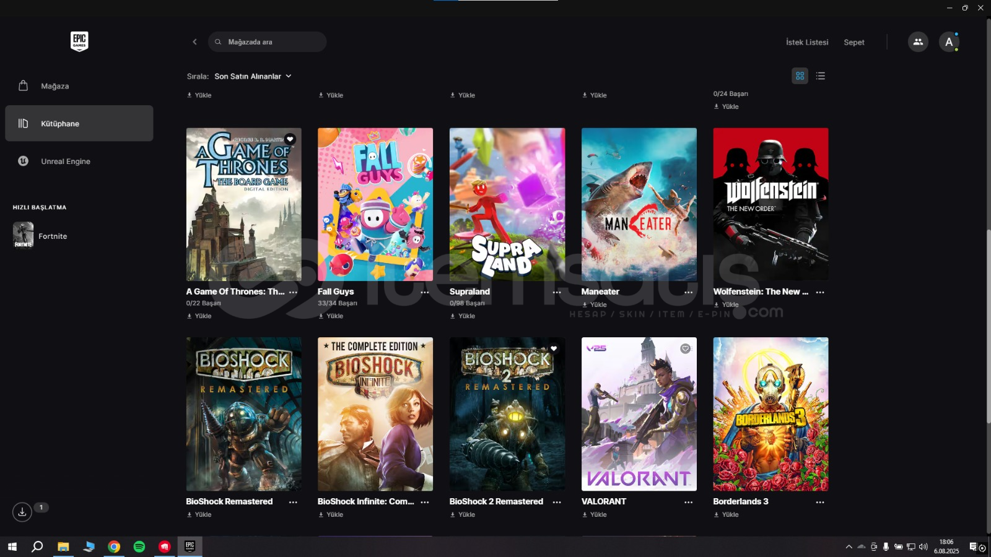Open options menu for Supraland
This screenshot has height=557, width=991.
click(557, 292)
